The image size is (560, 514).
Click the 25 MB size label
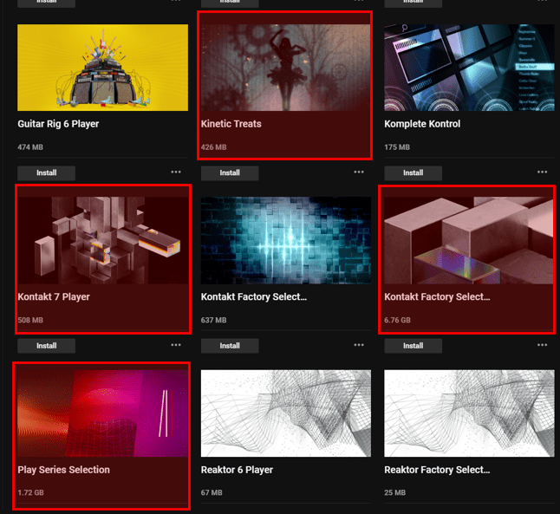(x=395, y=492)
